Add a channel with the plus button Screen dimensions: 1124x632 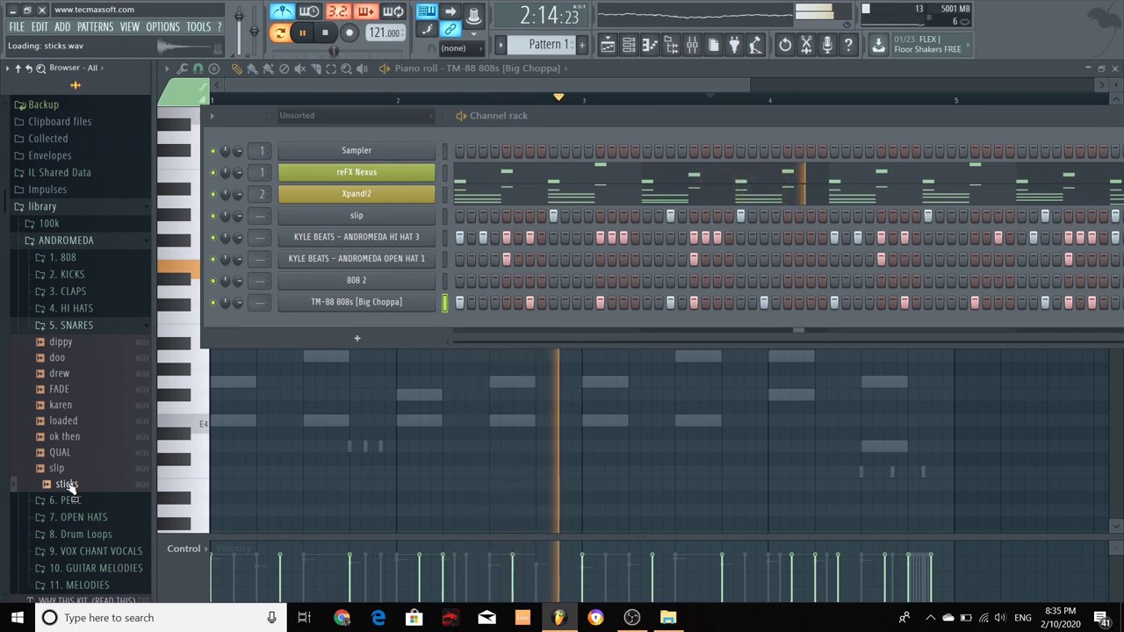click(x=357, y=339)
